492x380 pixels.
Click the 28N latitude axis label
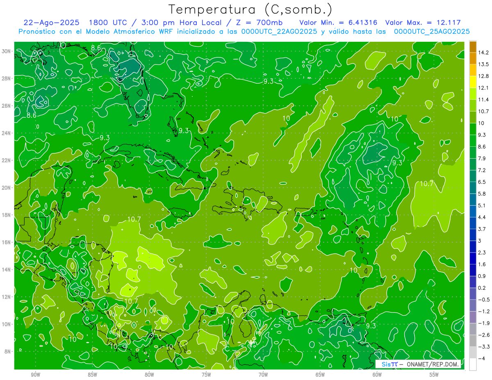coord(7,78)
